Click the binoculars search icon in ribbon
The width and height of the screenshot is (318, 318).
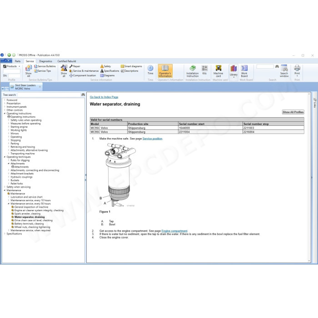[x=277, y=66]
